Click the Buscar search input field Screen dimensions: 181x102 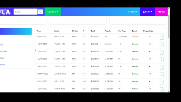click(x=25, y=12)
